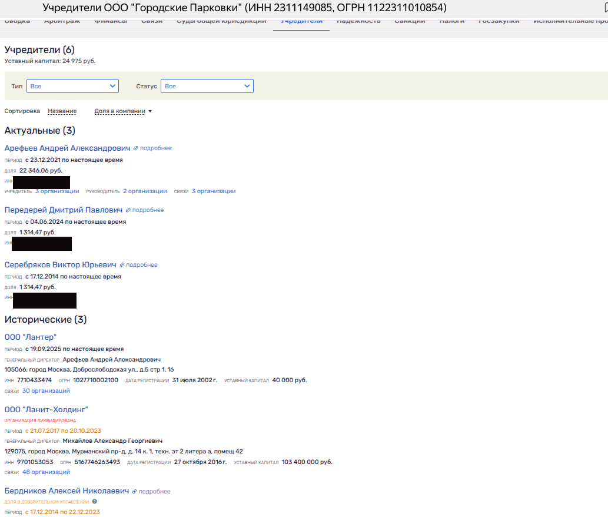Open ООО "Ланит-Холдинг" company link
Image resolution: width=608 pixels, height=517 pixels.
coord(46,409)
